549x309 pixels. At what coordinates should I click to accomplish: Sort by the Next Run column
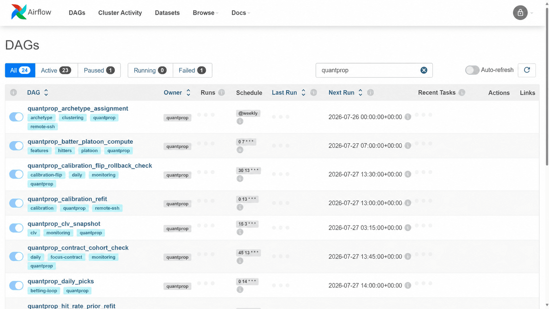coord(345,93)
